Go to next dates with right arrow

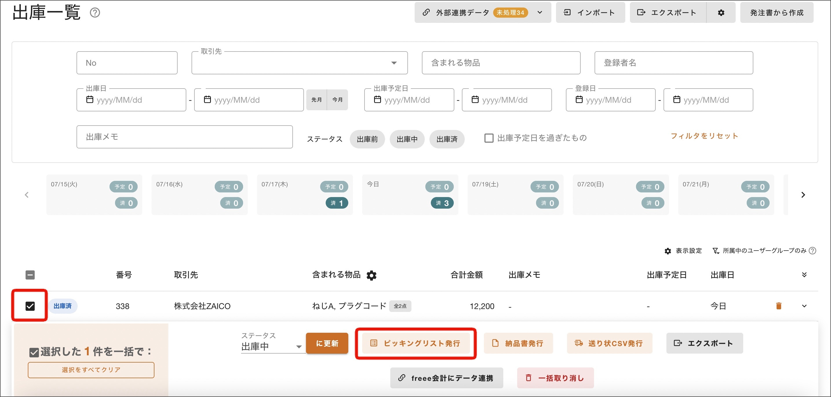pyautogui.click(x=803, y=195)
